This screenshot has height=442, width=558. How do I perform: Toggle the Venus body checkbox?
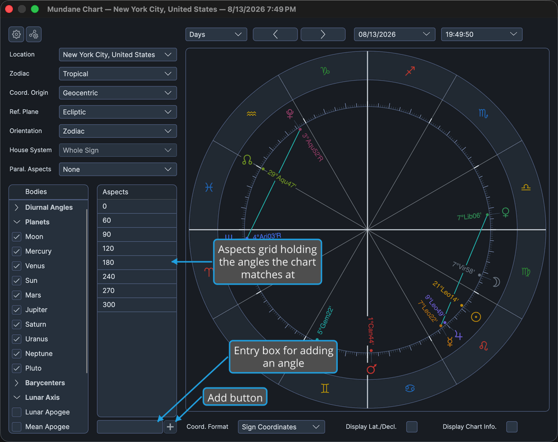[17, 265]
